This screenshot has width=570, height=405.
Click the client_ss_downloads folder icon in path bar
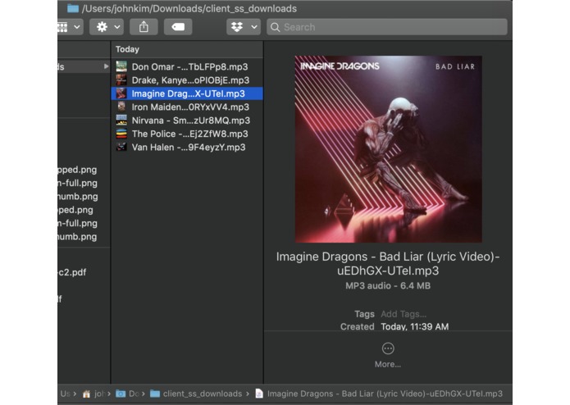tap(155, 394)
